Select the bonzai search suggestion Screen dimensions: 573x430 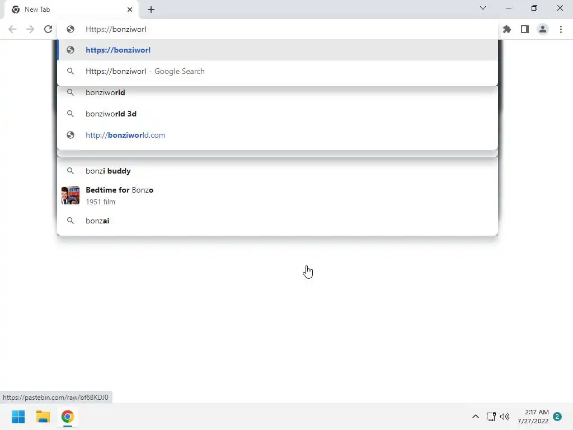(278, 221)
